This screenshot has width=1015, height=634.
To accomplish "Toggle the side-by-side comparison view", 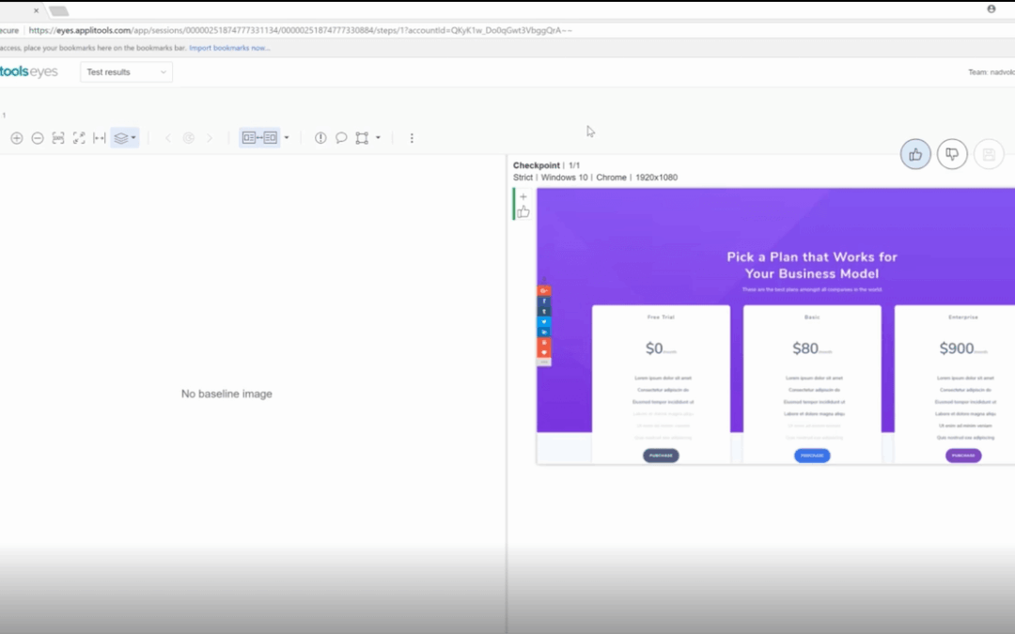I will [259, 138].
